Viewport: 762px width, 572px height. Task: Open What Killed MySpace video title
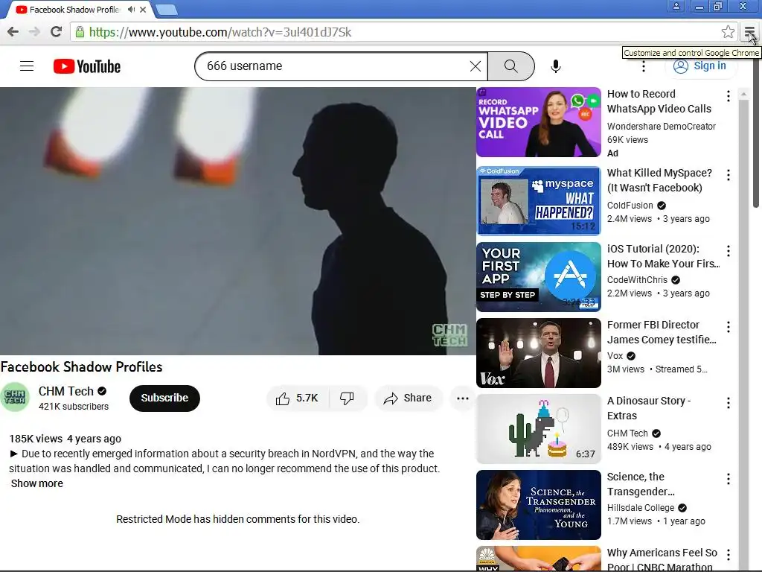pos(659,180)
